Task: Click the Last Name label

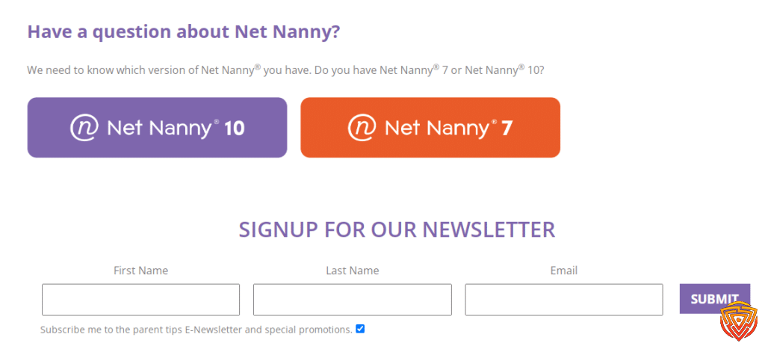Action: [353, 271]
